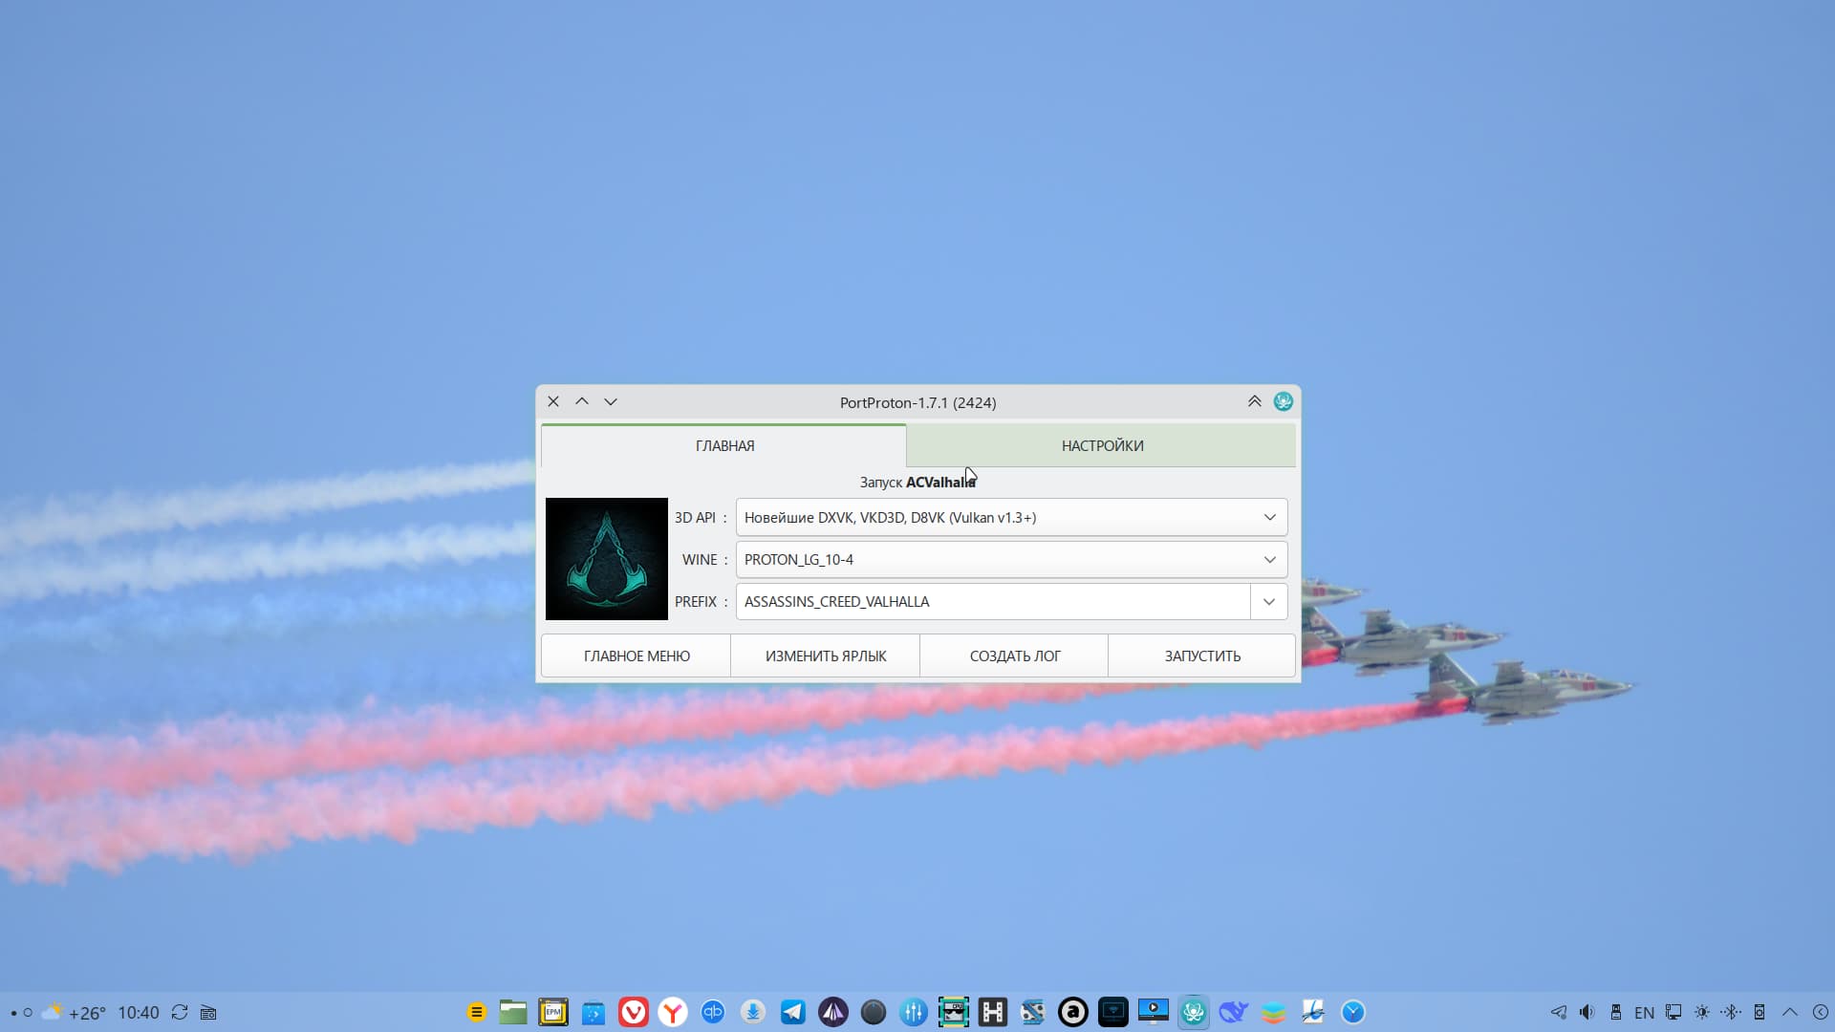Open the dark wireless display app icon

(x=1113, y=1012)
